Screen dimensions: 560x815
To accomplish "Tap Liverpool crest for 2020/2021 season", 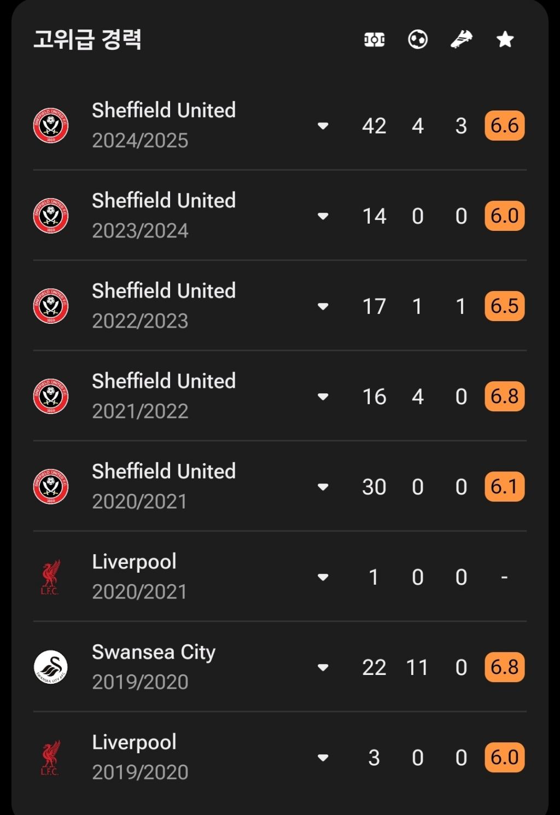I will coord(50,577).
